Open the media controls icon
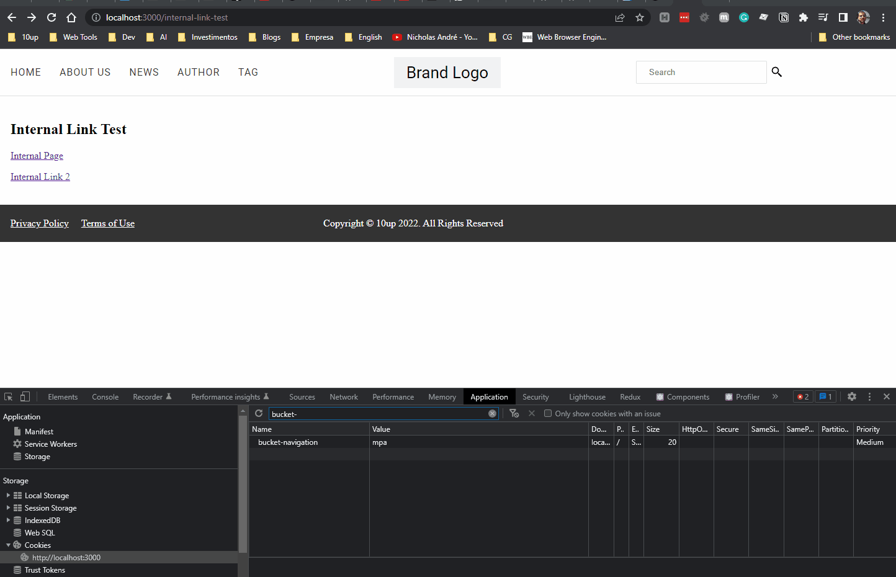Image resolution: width=896 pixels, height=577 pixels. (x=823, y=17)
